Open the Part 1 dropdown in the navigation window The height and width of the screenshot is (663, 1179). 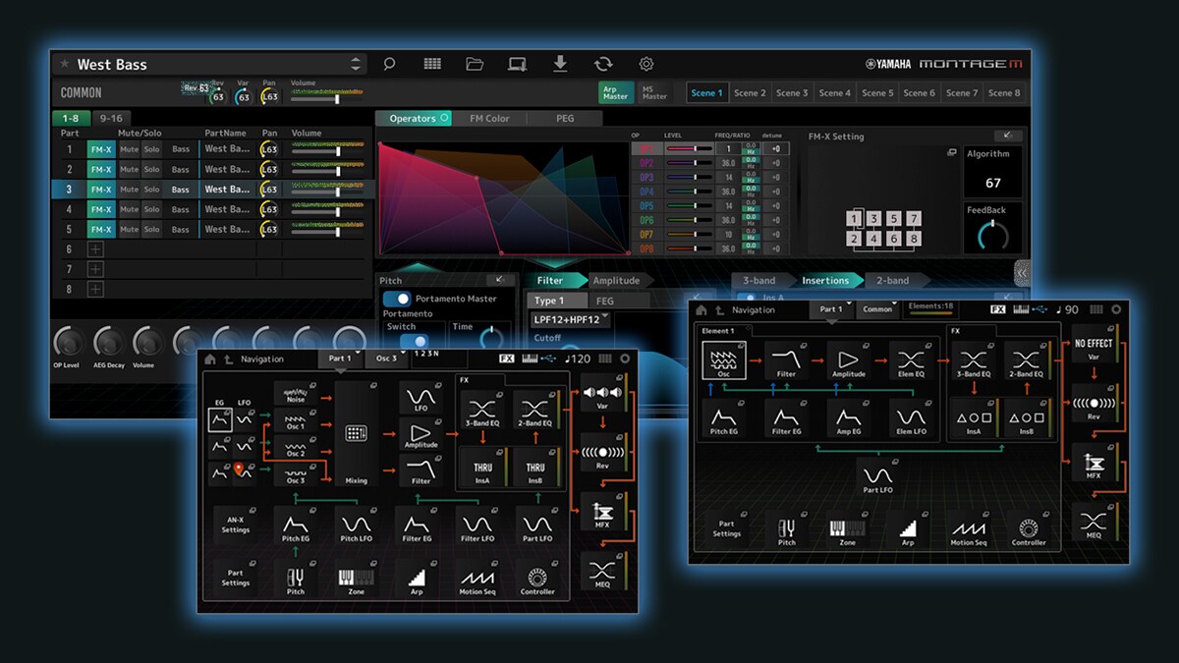(x=340, y=359)
